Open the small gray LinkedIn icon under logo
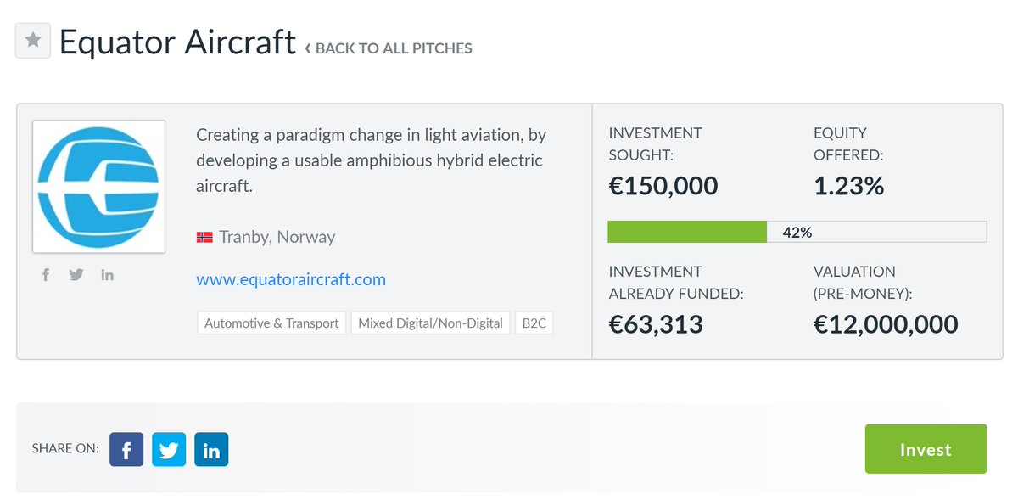 pos(107,275)
